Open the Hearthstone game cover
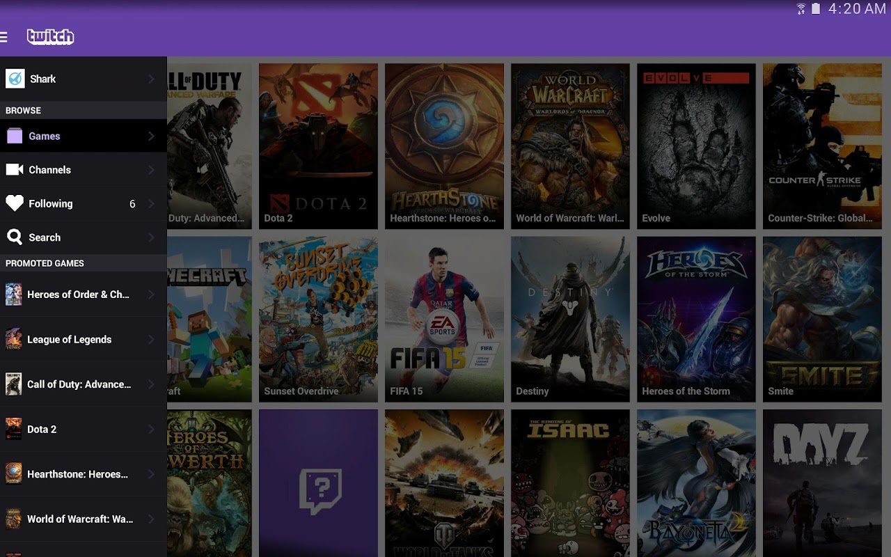Screen dimensions: 891x557 (x=444, y=146)
